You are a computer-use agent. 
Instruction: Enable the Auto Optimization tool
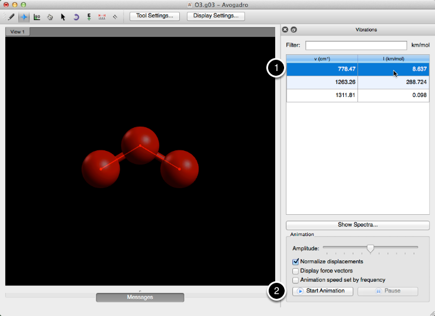click(x=89, y=17)
